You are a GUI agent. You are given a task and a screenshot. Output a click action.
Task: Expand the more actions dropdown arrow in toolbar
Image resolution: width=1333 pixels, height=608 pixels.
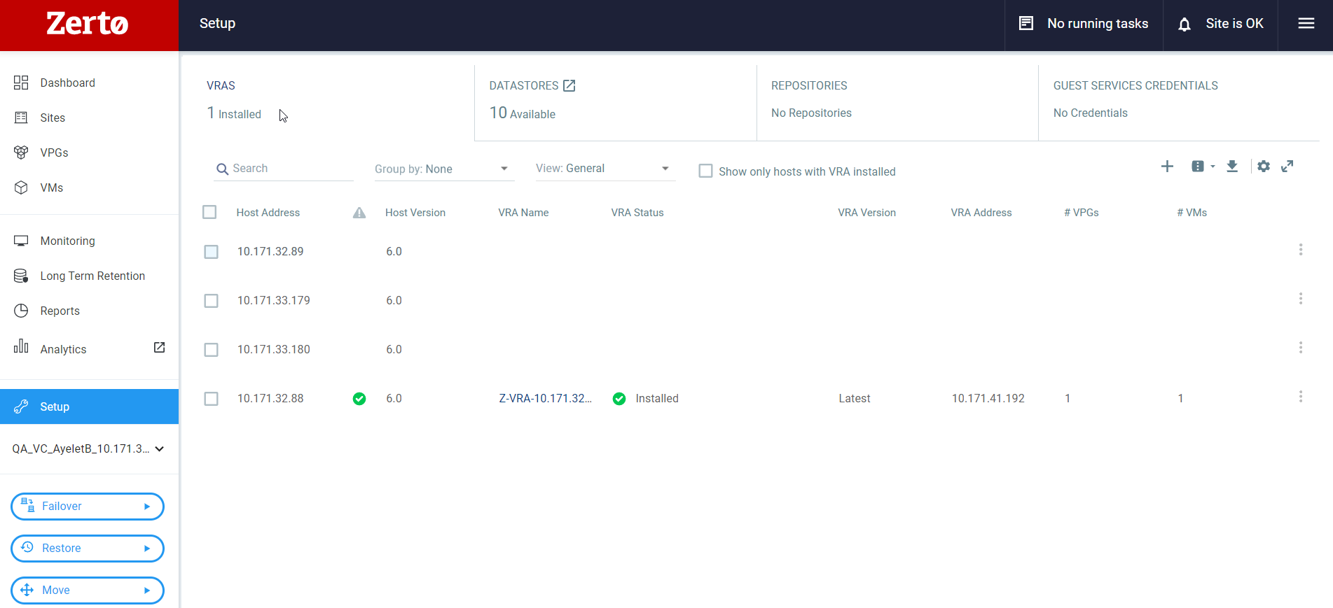[1213, 167]
